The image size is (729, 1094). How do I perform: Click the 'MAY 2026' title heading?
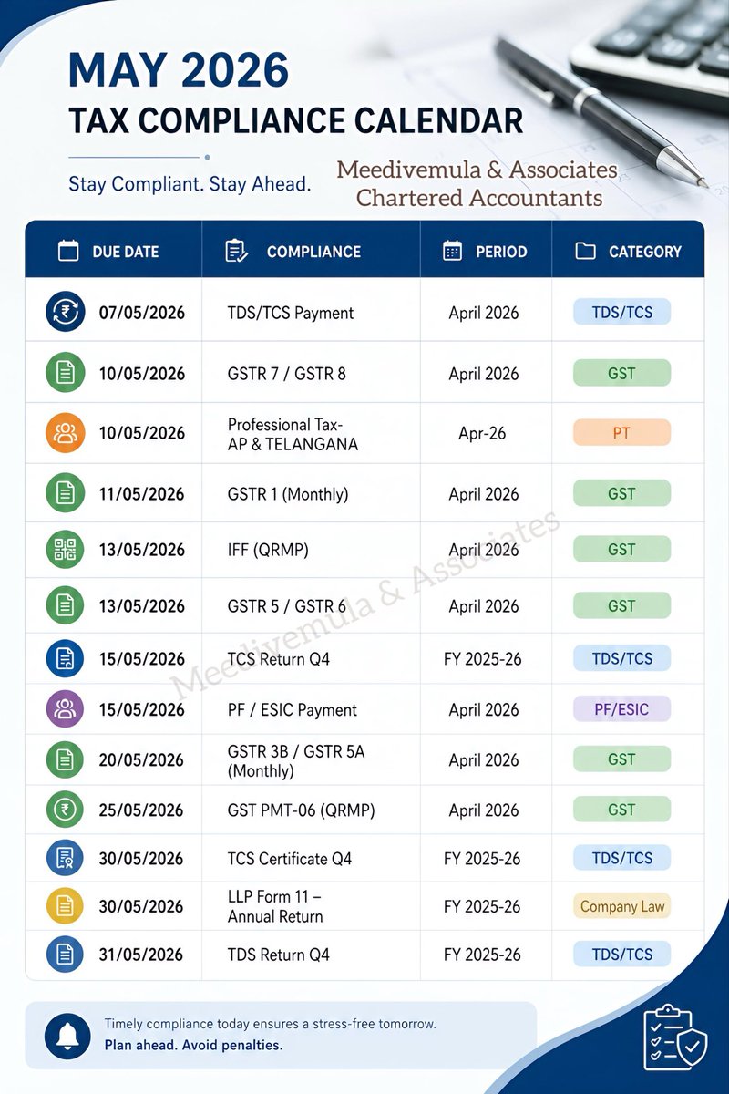pyautogui.click(x=179, y=70)
